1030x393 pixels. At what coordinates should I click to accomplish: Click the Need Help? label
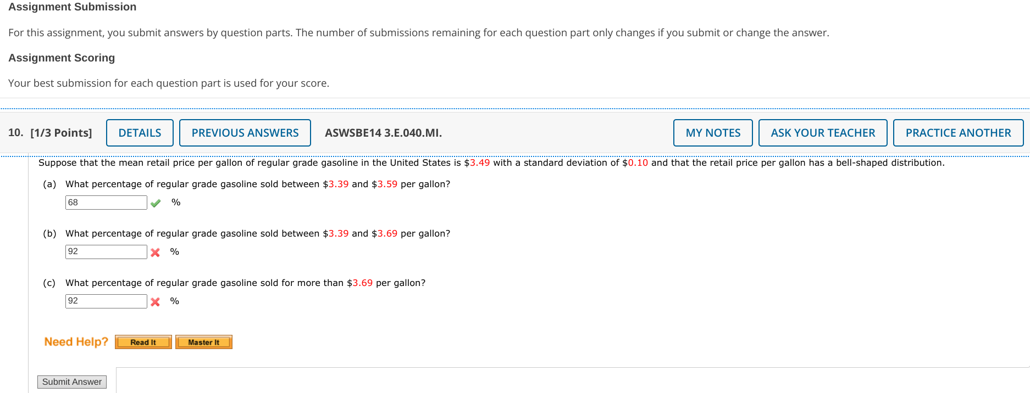click(x=75, y=341)
